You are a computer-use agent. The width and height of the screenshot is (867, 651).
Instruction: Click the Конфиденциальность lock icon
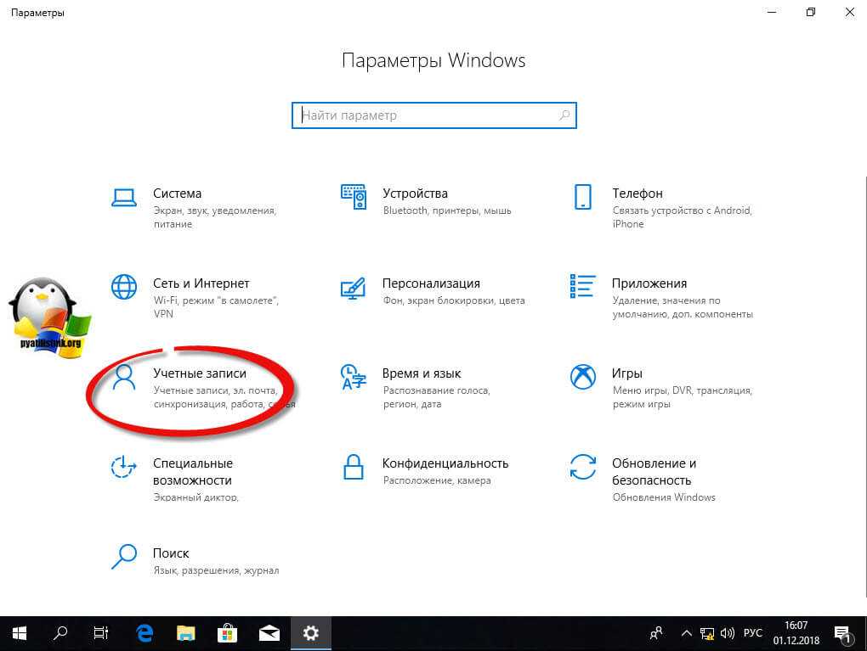353,467
